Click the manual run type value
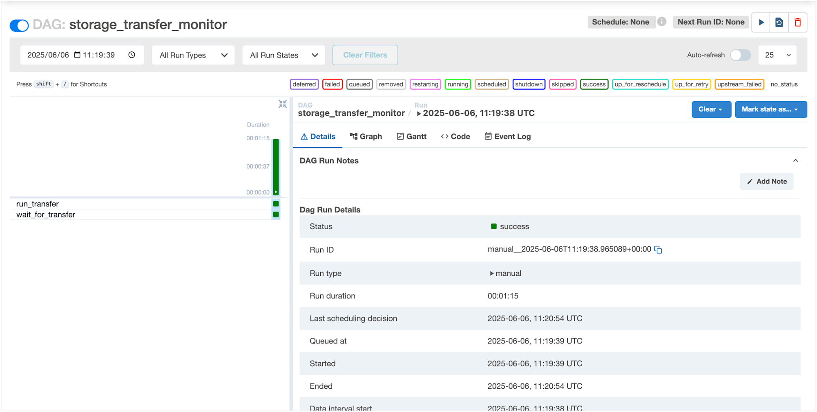The width and height of the screenshot is (817, 412). (505, 273)
